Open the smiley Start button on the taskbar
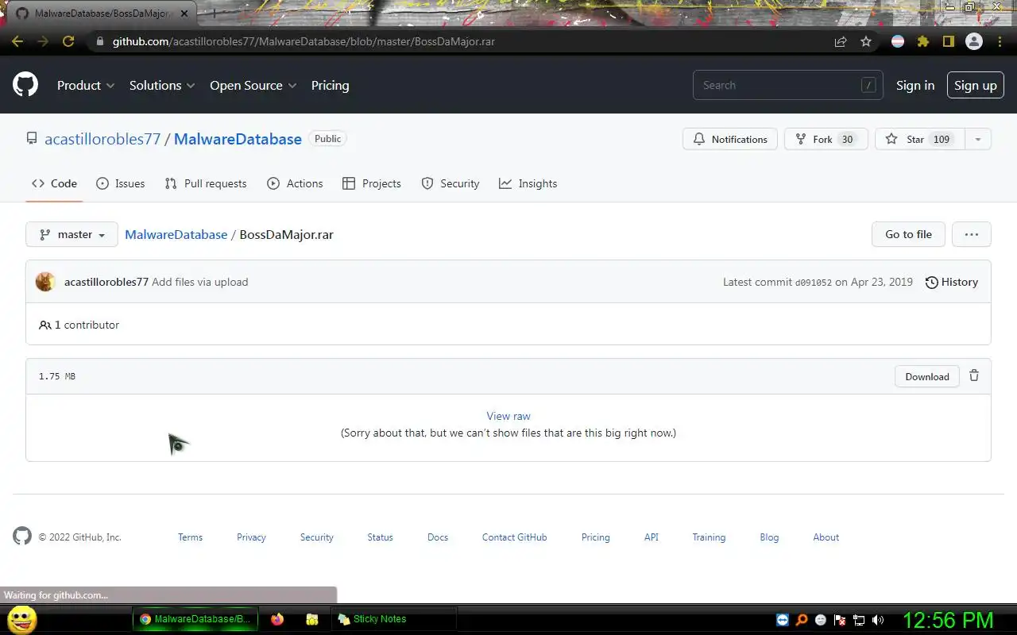Screen dimensions: 1017x635 pos(22,619)
